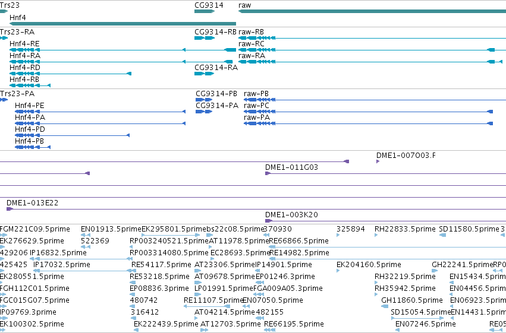Select the Trs23-RA transcript label
The height and width of the screenshot is (333, 506).
click(x=17, y=32)
